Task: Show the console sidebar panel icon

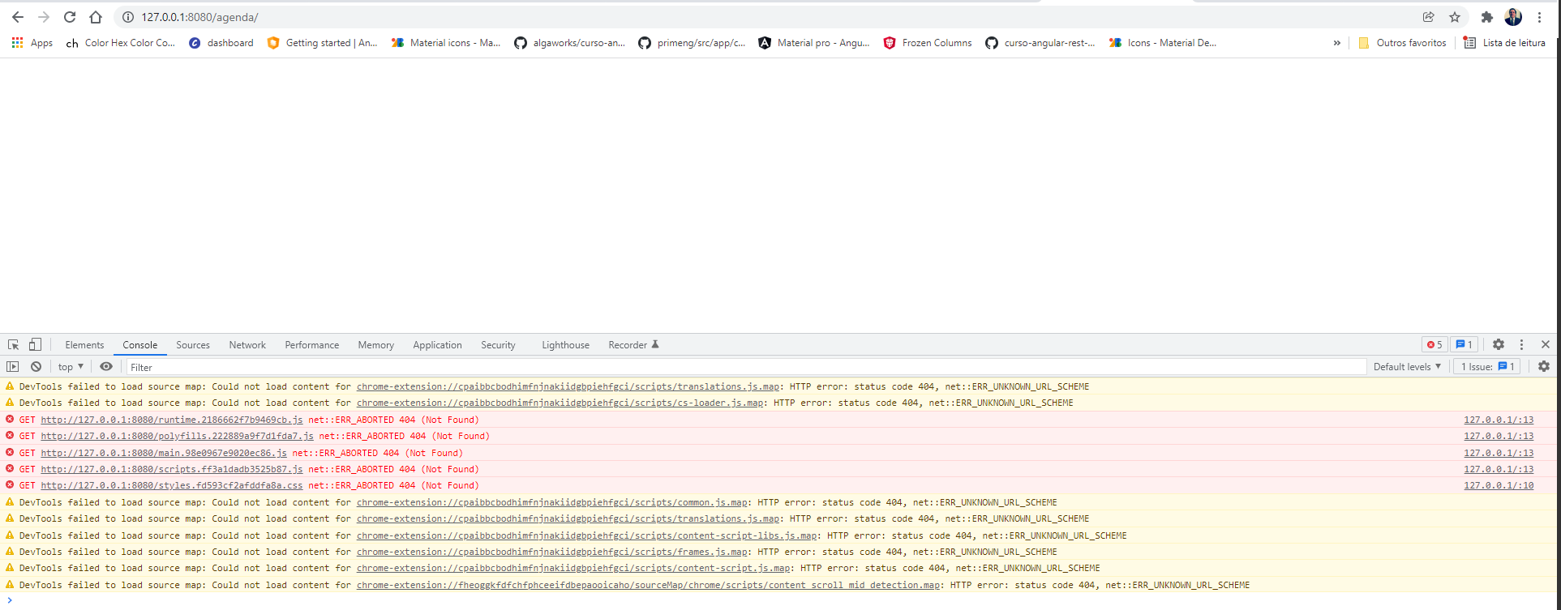Action: [x=13, y=367]
